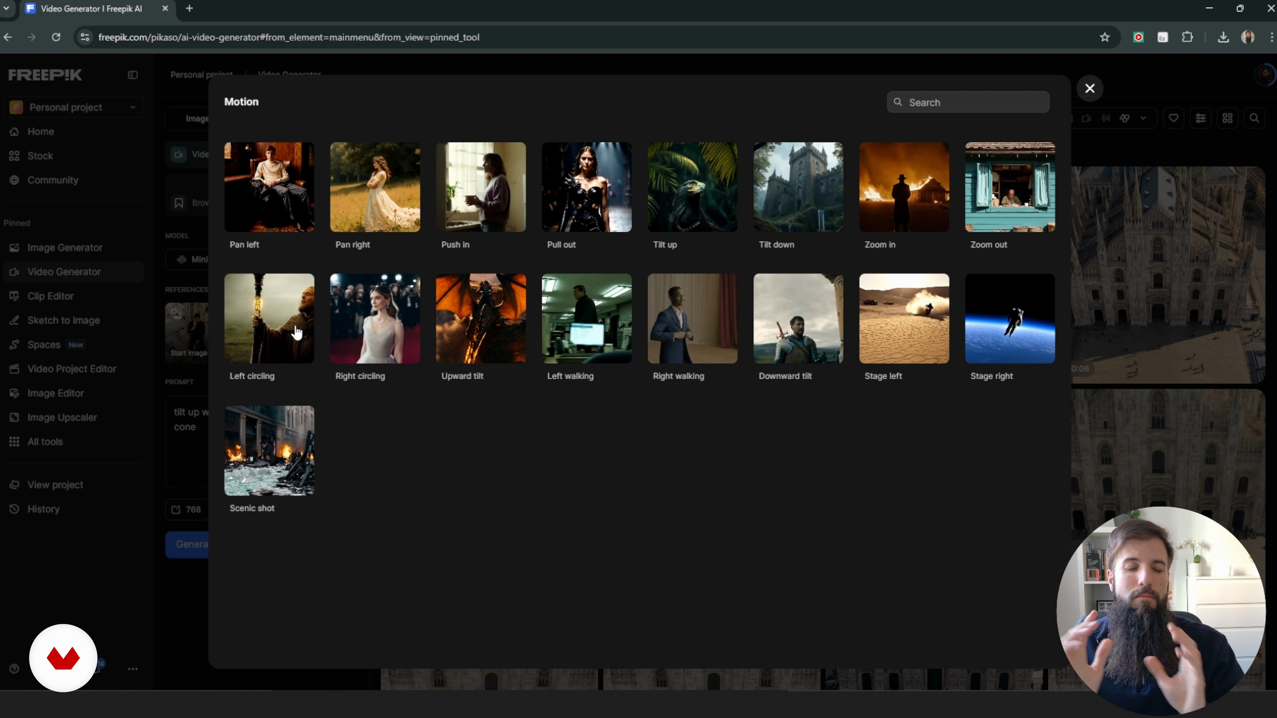Open the help question mark icon

(14, 669)
